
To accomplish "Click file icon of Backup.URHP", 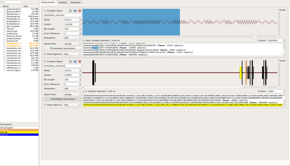I will [4, 12].
